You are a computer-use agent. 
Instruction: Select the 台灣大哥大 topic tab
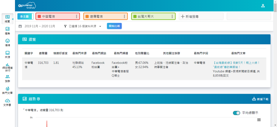[153, 16]
